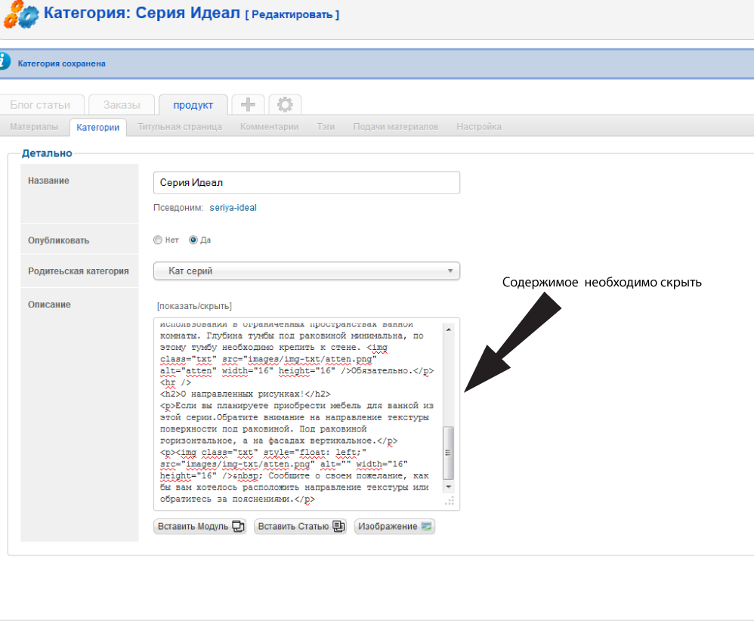The height and width of the screenshot is (622, 754).
Task: Click the 'Изображение' button
Action: click(x=394, y=527)
